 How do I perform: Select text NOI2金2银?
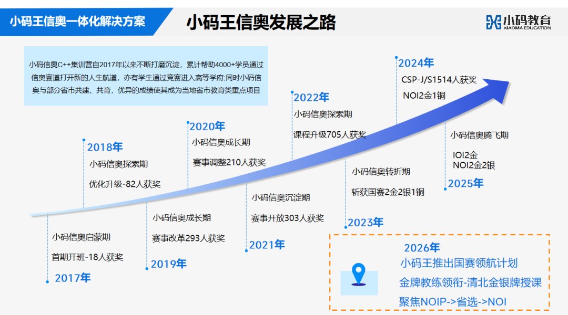[x=474, y=165]
